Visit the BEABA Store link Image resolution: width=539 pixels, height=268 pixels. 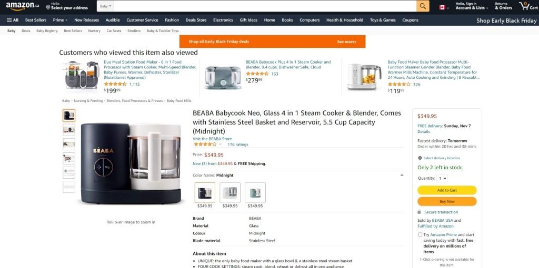click(212, 139)
